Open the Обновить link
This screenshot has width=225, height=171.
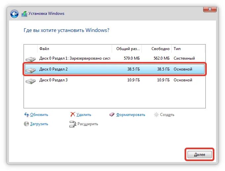tap(39, 115)
